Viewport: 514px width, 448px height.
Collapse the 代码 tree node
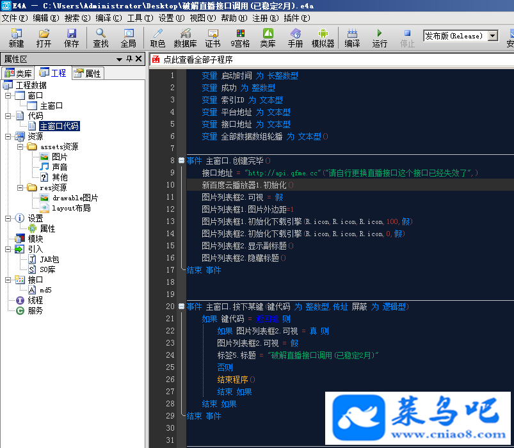tap(8, 116)
